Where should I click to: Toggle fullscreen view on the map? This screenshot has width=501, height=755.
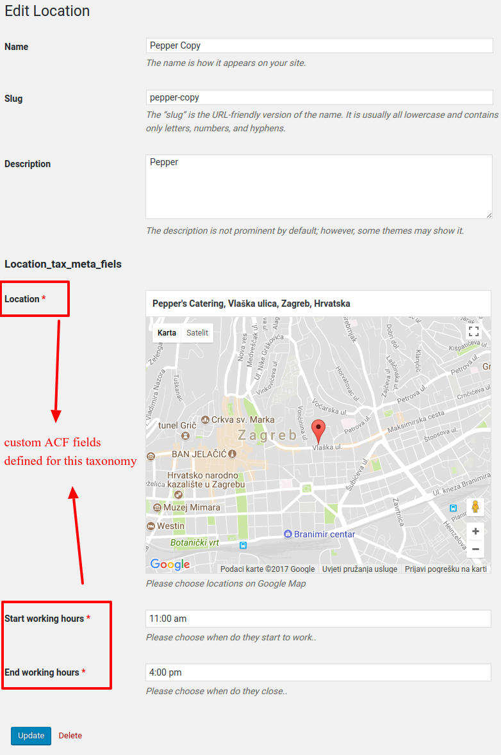[x=473, y=331]
